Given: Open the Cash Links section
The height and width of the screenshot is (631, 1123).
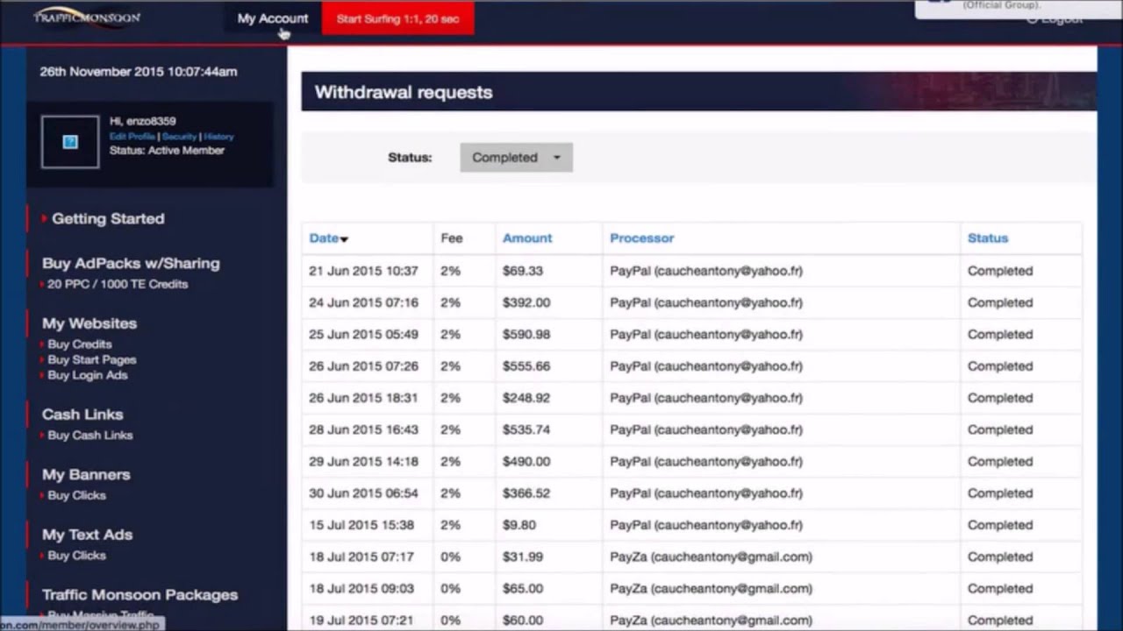Looking at the screenshot, I should [82, 415].
